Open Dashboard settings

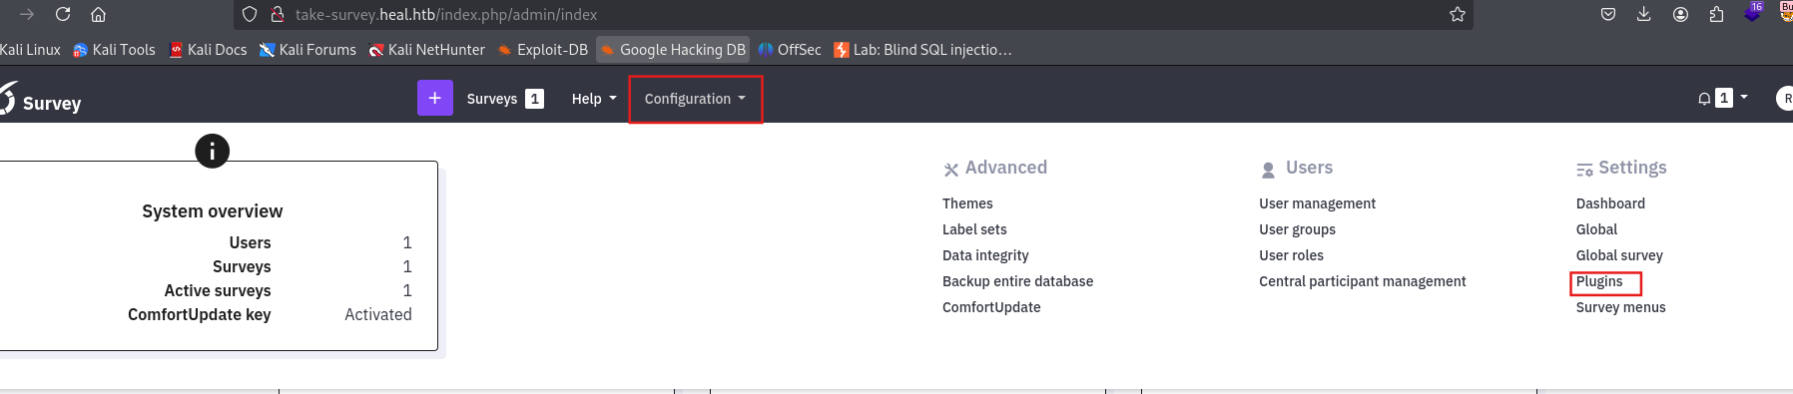tap(1610, 203)
